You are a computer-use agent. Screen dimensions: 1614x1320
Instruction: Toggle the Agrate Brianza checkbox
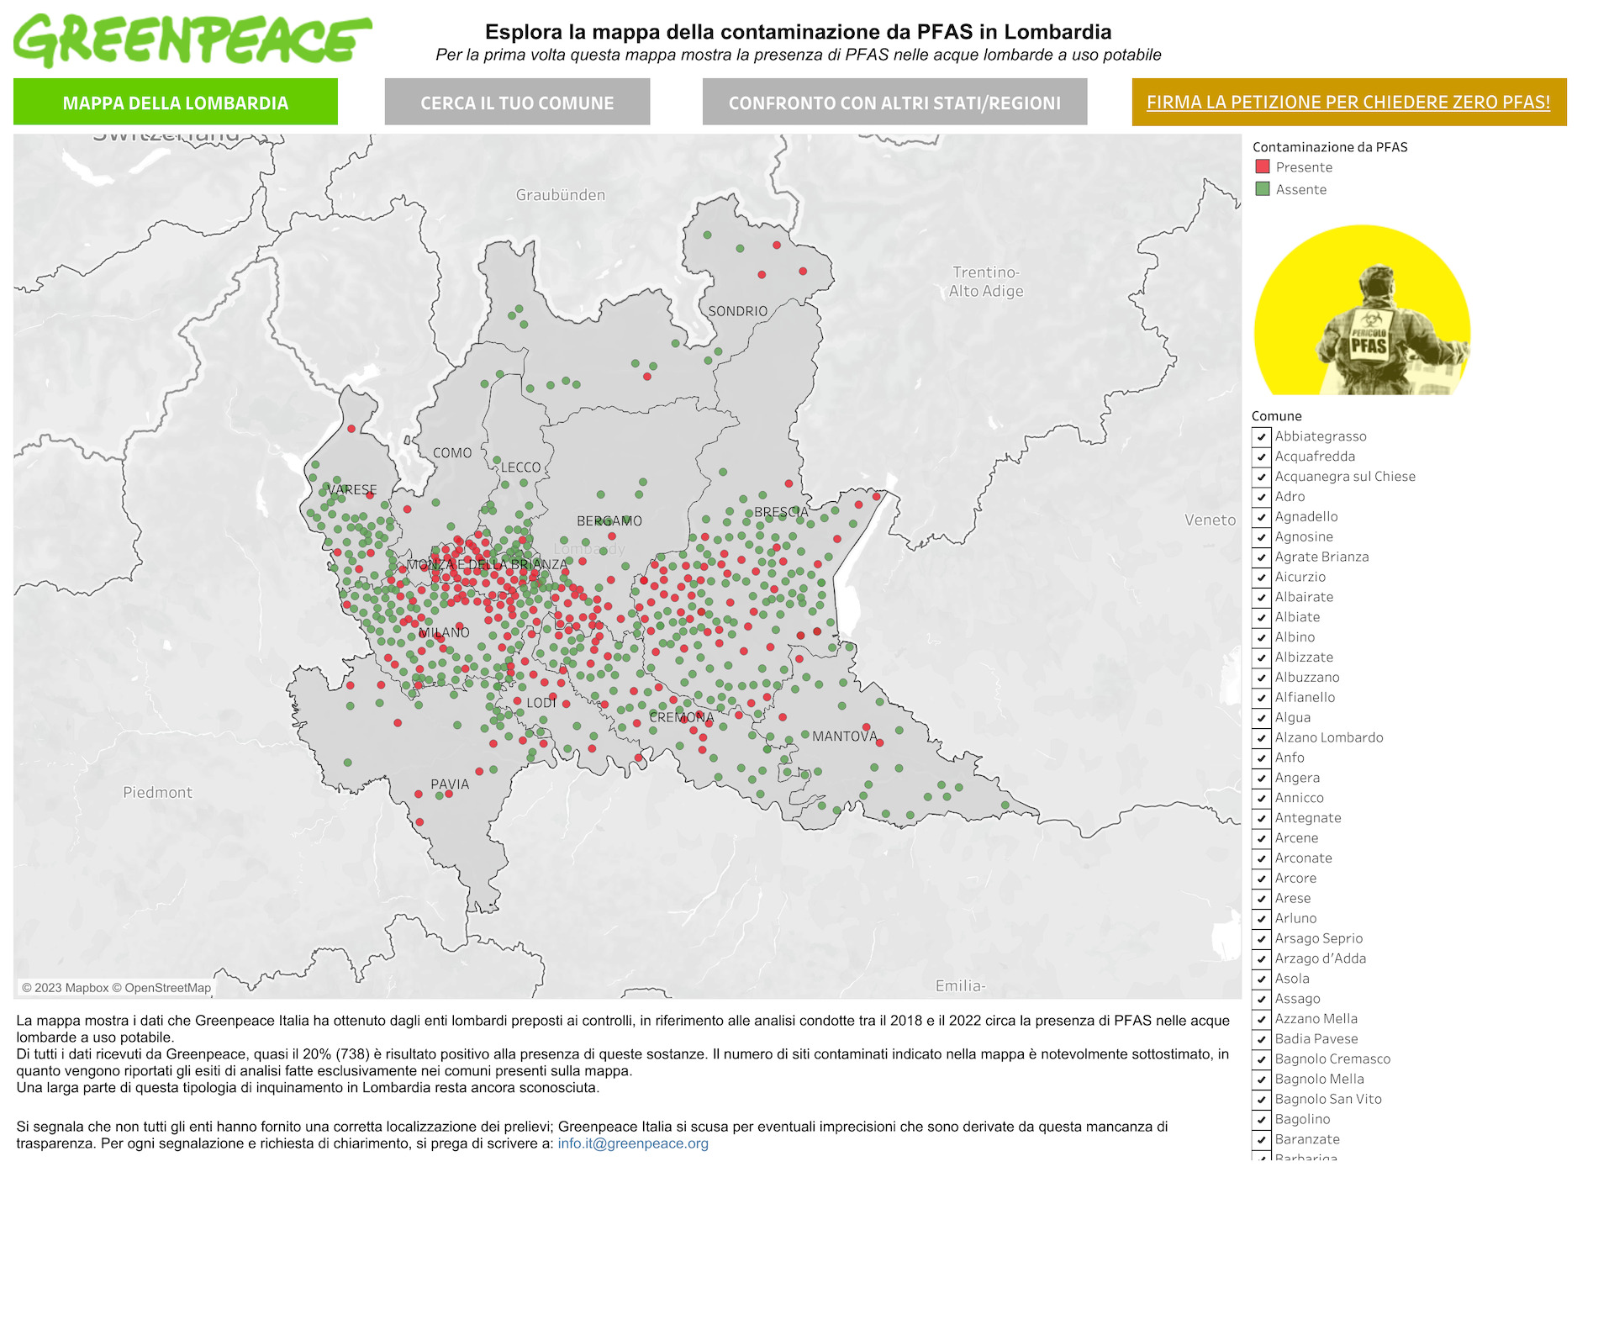tap(1261, 557)
